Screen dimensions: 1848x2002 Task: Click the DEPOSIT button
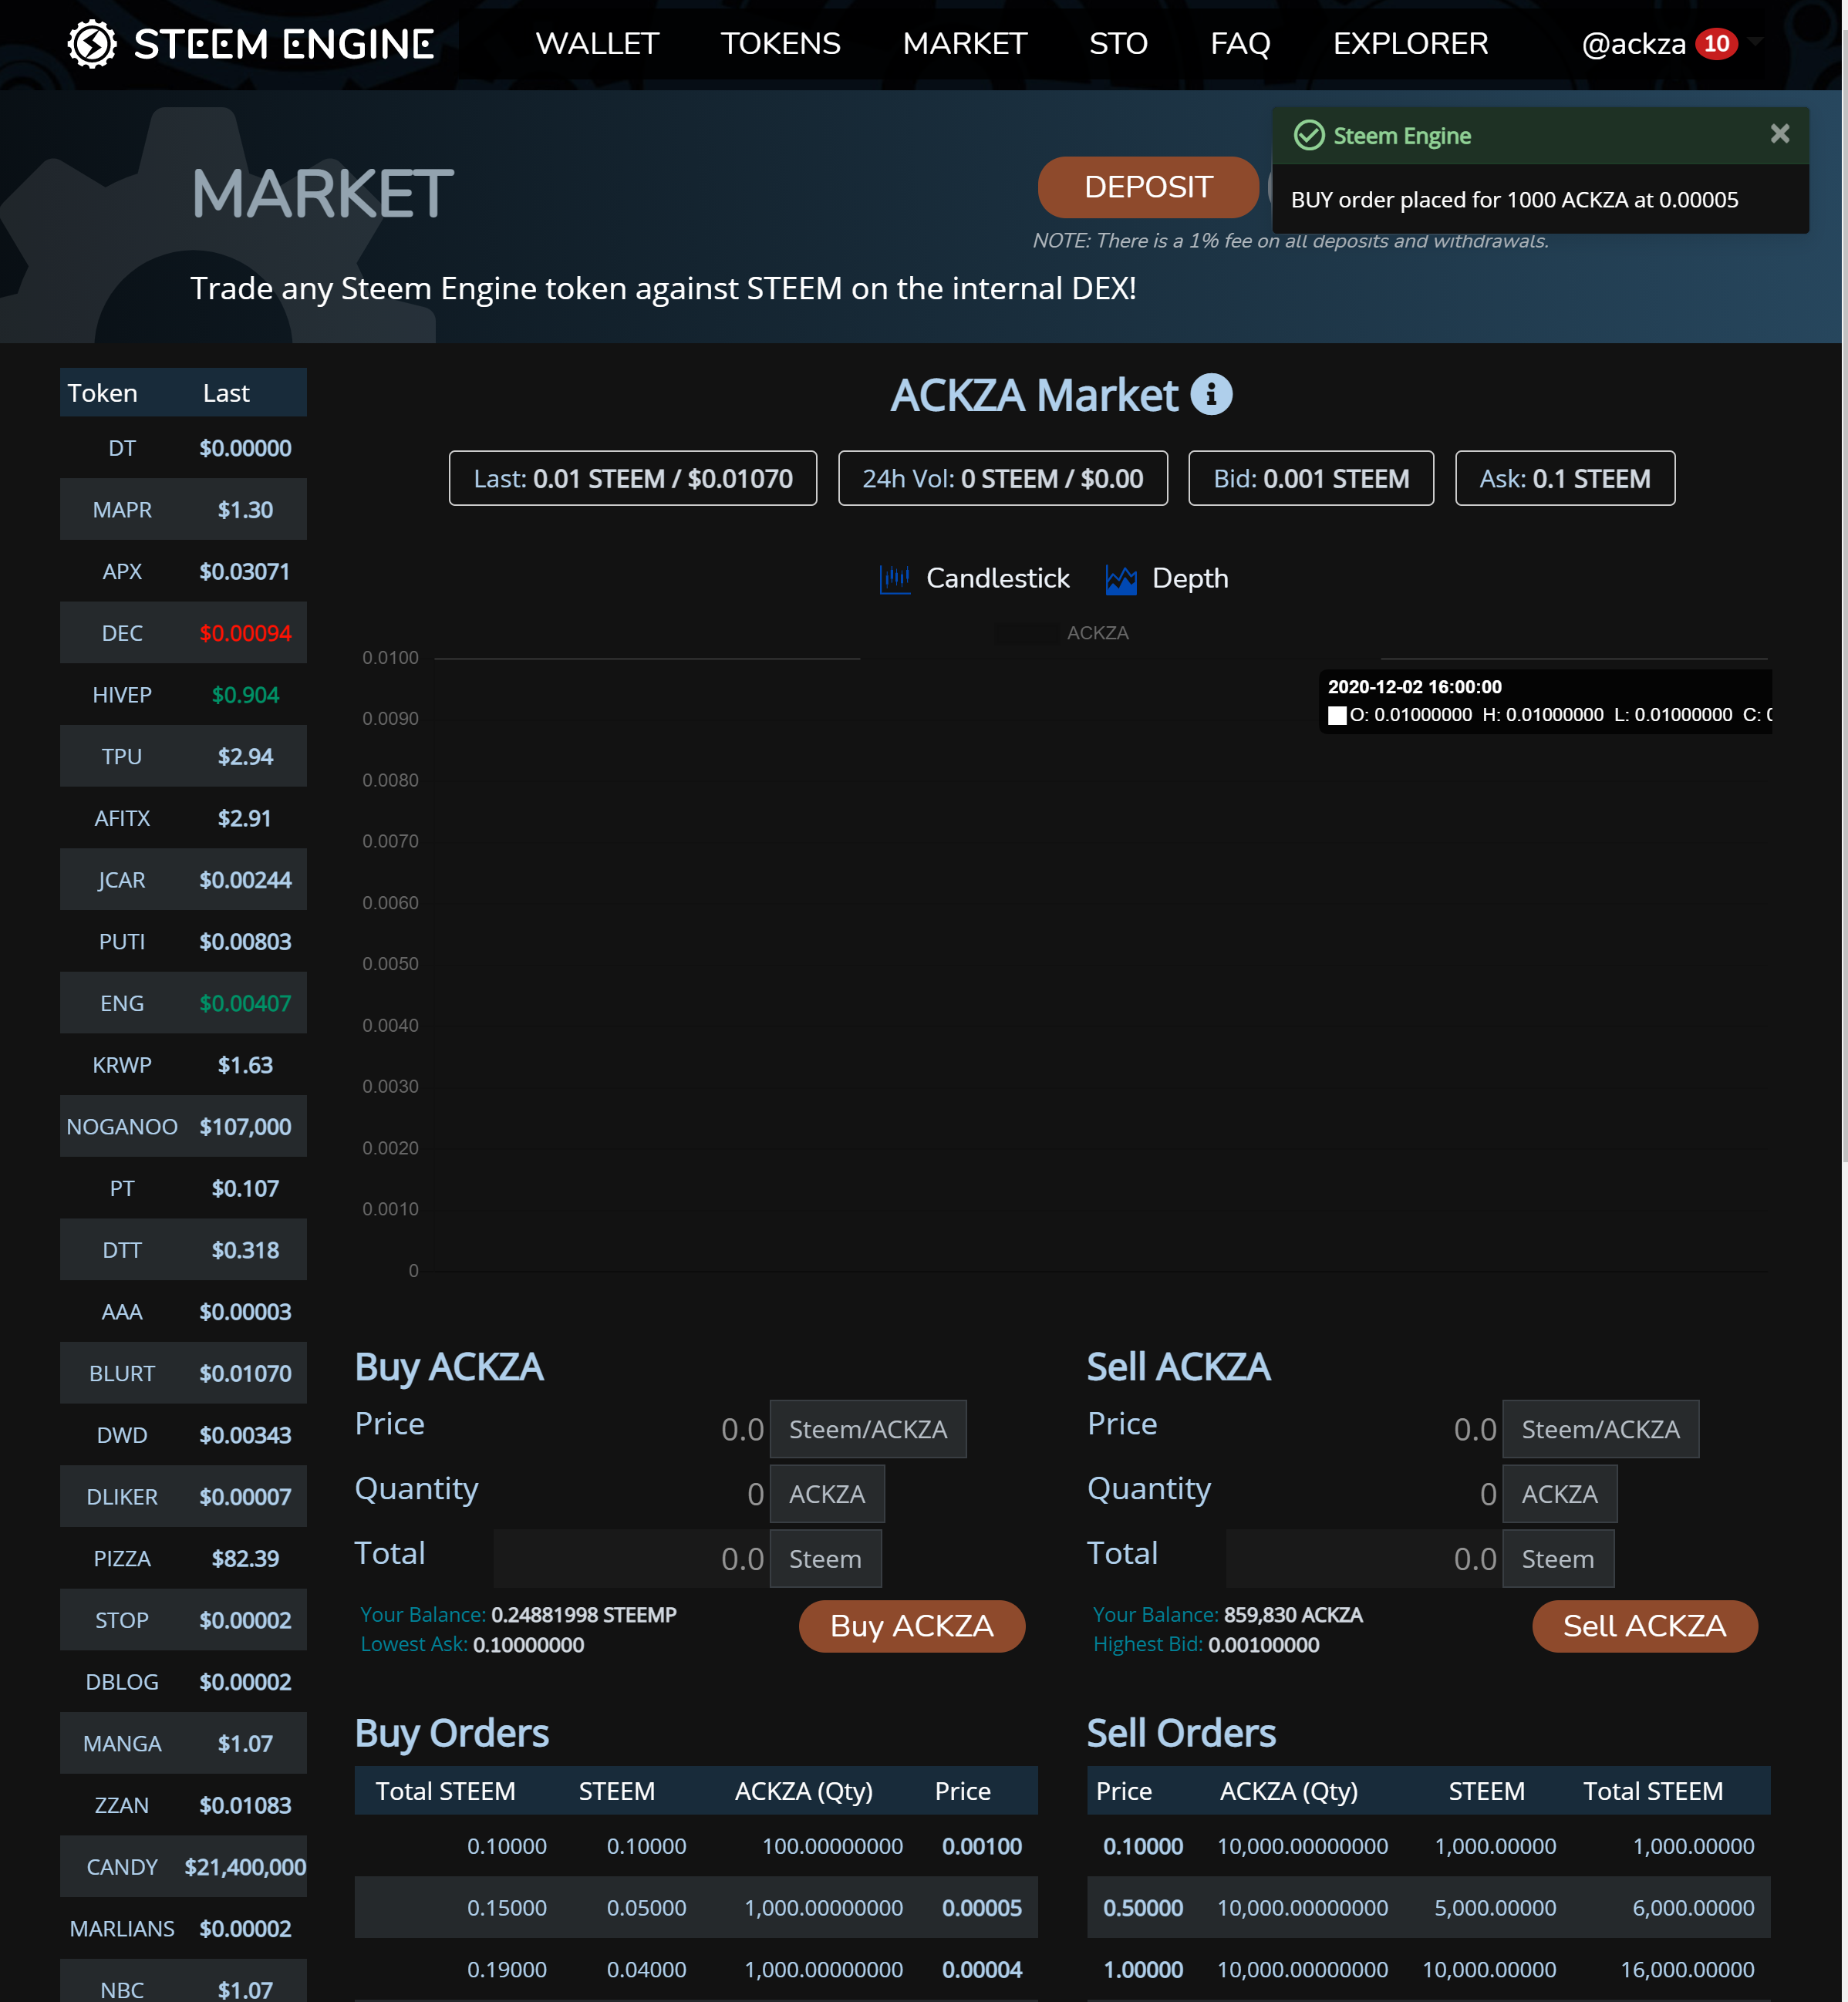[x=1148, y=187]
